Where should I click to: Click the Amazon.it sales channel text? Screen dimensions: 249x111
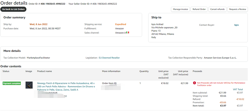[x=120, y=33]
